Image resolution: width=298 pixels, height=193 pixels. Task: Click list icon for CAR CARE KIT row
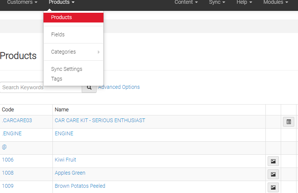(x=289, y=122)
